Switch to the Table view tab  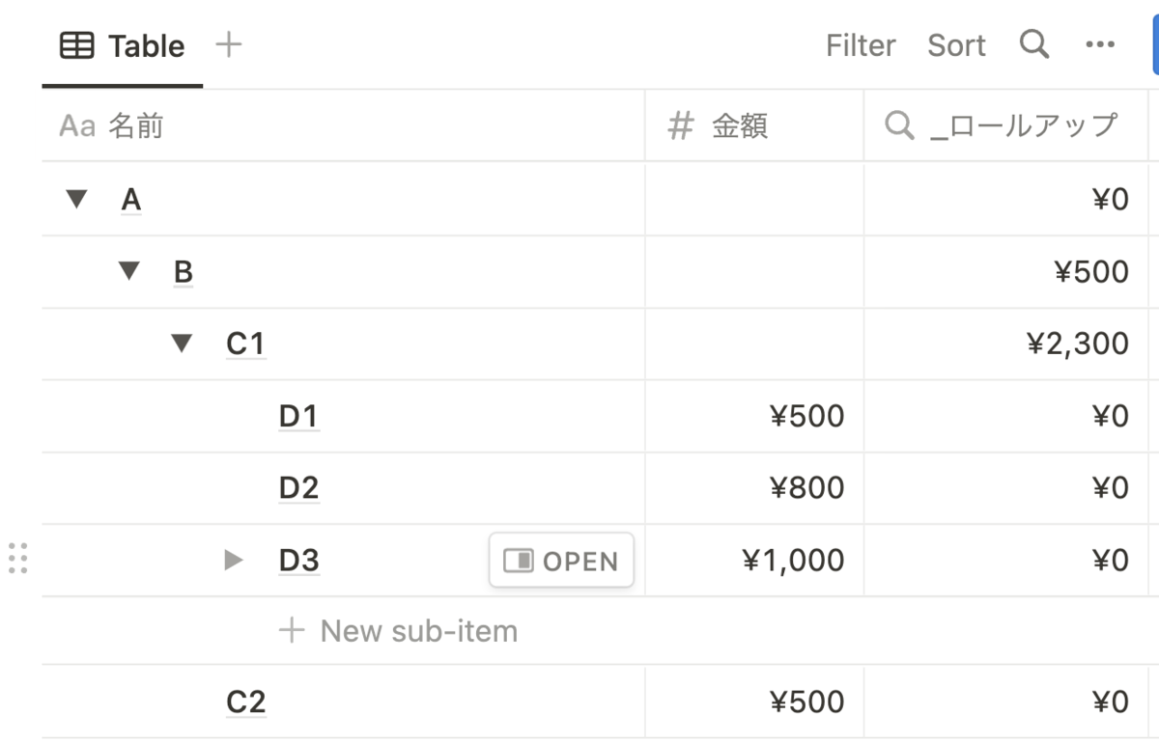coord(123,45)
